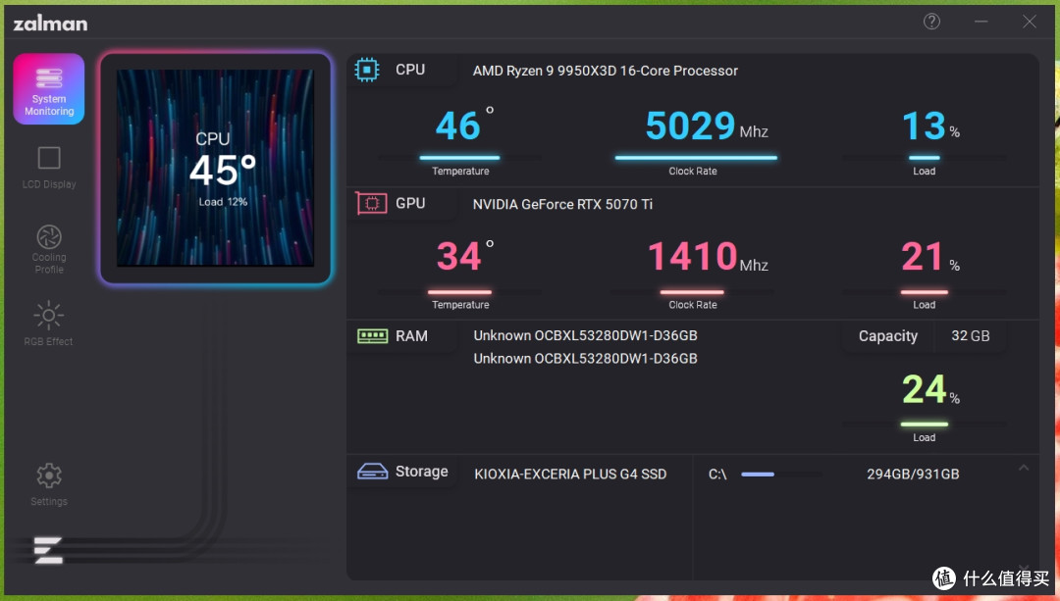Click the C:\ drive label
The image size is (1060, 601).
tap(717, 475)
